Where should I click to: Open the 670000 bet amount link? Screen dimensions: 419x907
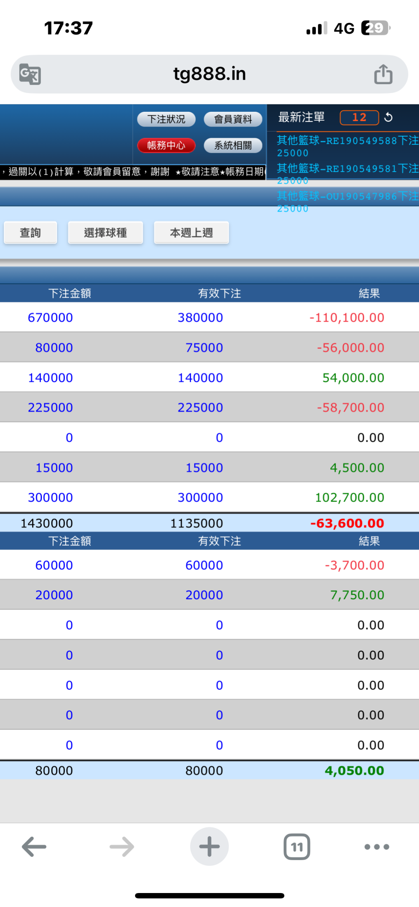[x=50, y=317]
